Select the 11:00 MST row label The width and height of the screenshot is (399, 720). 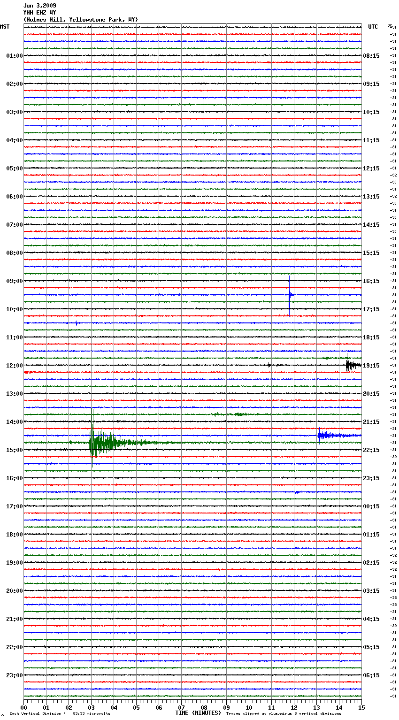click(15, 337)
